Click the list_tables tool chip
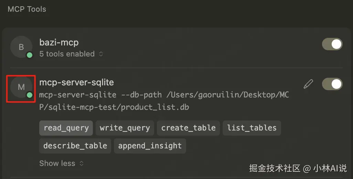This screenshot has height=179, width=353. click(252, 128)
